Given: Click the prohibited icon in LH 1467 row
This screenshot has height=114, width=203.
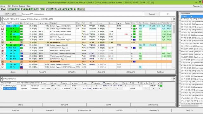Looking at the screenshot, I should click(x=3, y=64).
